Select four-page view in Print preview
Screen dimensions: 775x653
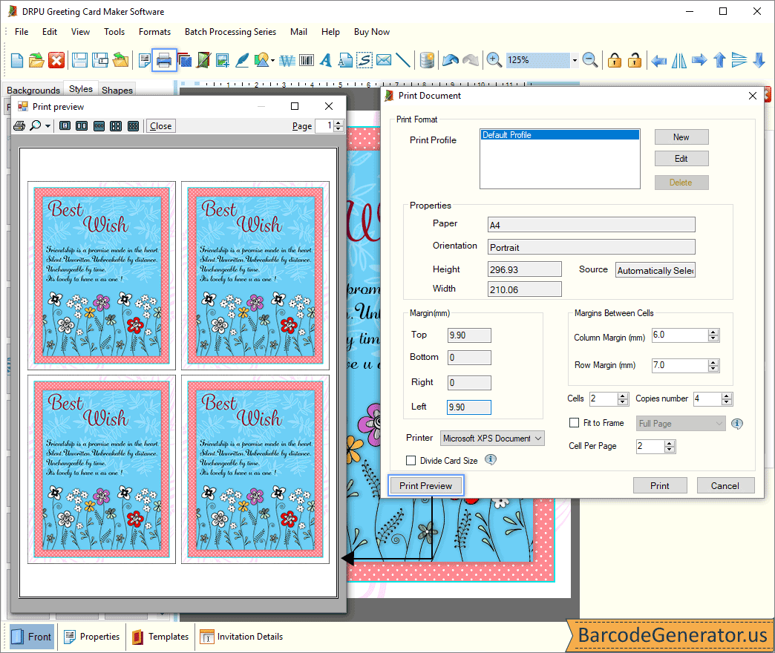coord(116,126)
